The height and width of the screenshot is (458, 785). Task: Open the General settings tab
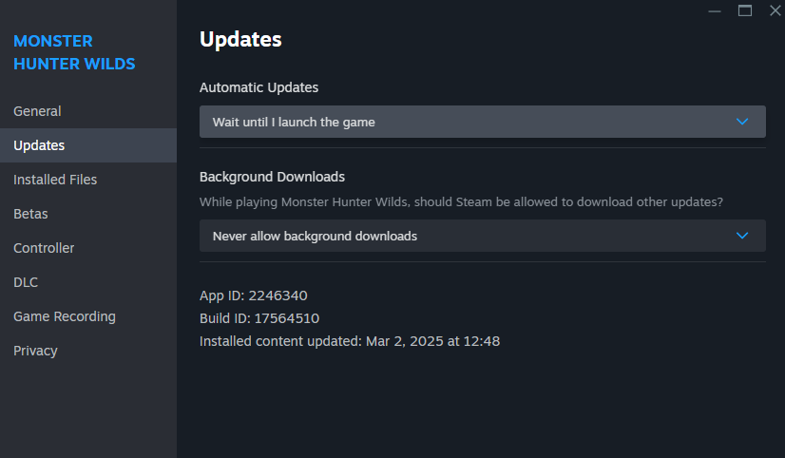pos(37,111)
